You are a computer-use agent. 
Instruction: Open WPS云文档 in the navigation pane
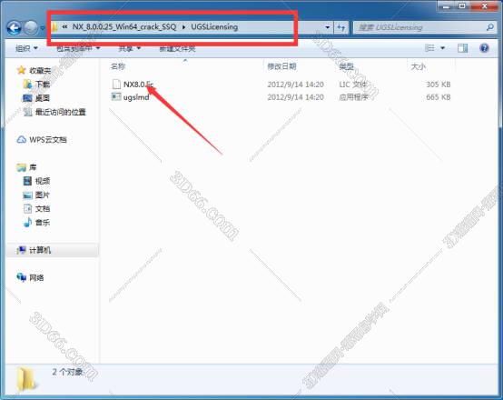point(48,139)
